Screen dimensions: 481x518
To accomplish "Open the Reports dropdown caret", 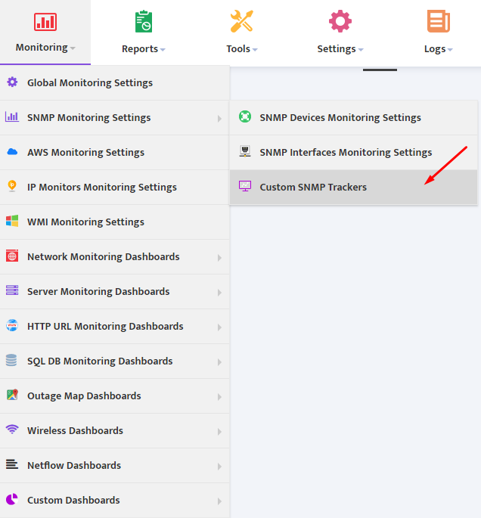I will click(163, 50).
